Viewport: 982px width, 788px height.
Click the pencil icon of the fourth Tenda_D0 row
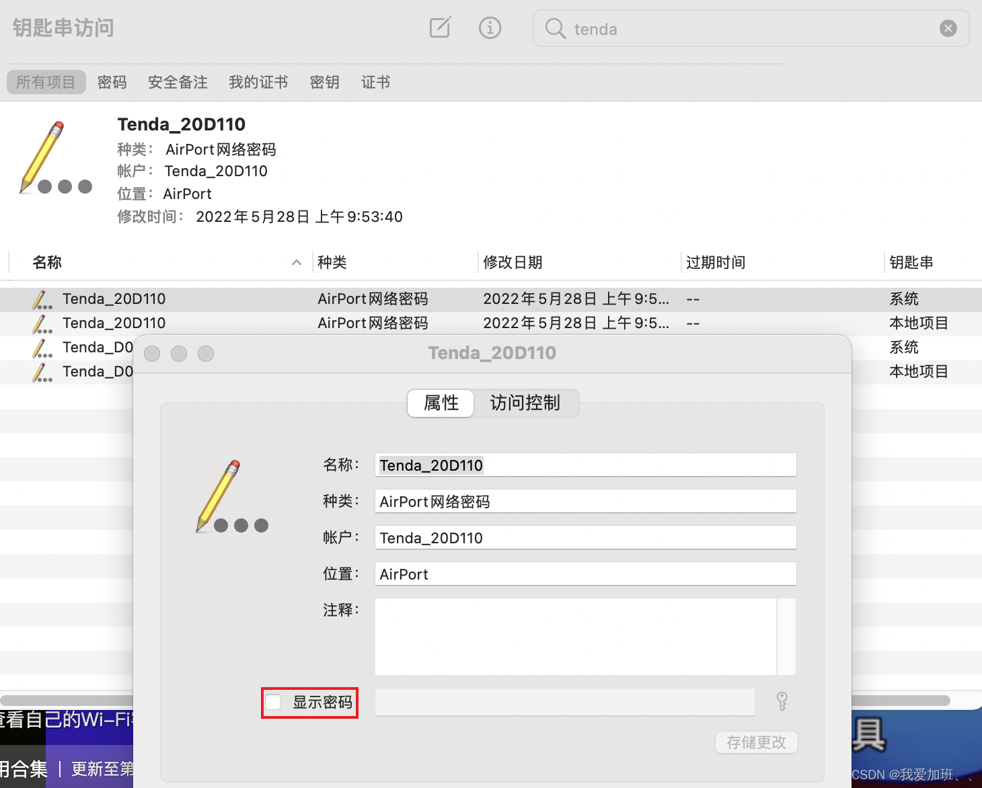pyautogui.click(x=42, y=372)
